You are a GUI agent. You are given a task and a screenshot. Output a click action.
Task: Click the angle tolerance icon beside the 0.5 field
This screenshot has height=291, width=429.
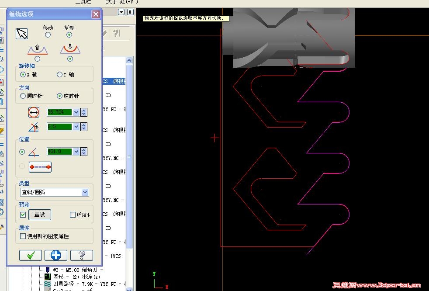coord(34,127)
